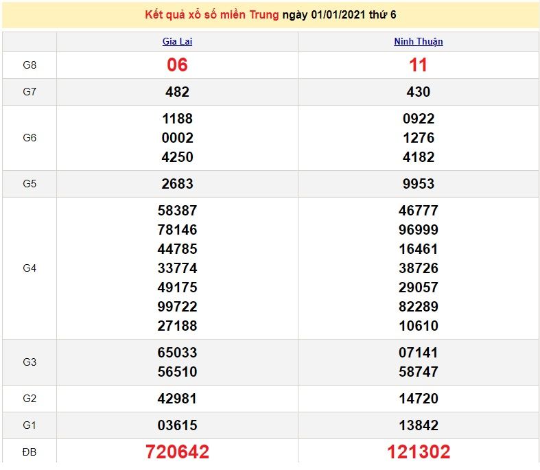Viewport: 540px width, 470px height.
Task: Click Ninh Thuận G7 number 430
Action: coord(418,92)
